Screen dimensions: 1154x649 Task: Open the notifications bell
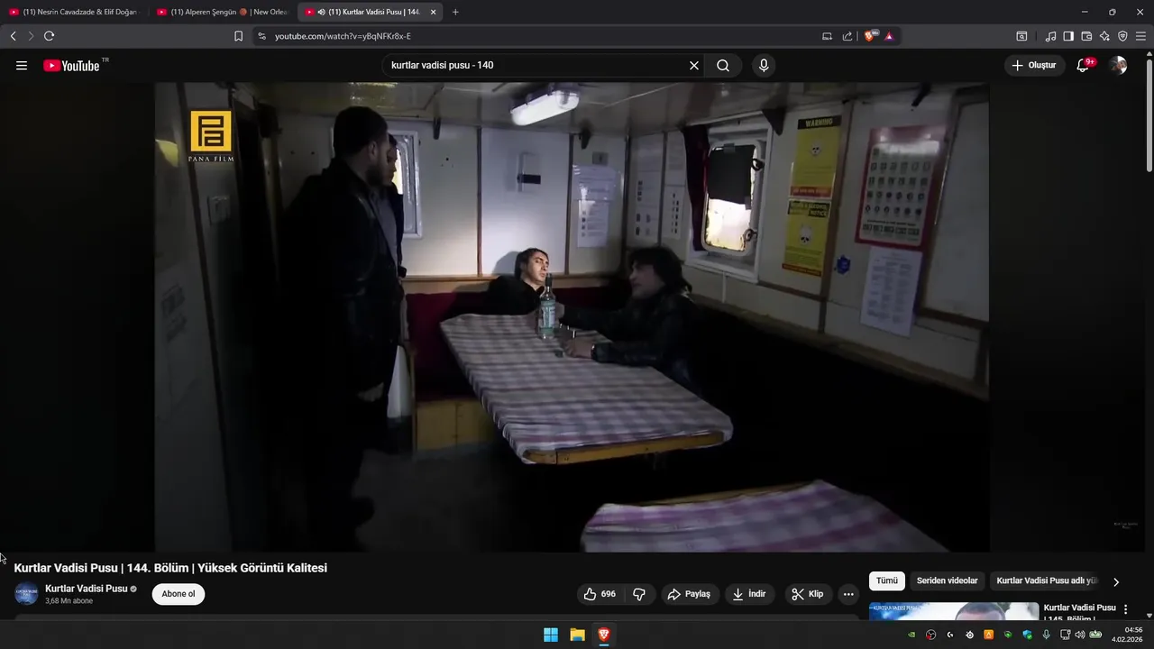click(x=1083, y=66)
